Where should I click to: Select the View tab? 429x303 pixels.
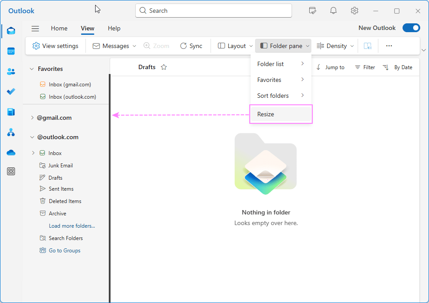[x=88, y=29]
